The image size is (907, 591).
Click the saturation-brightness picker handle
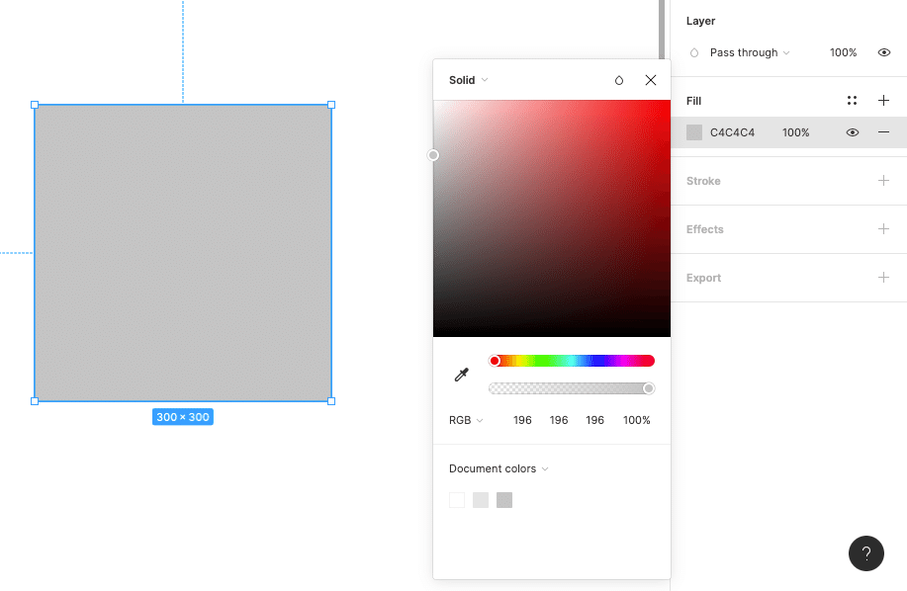pyautogui.click(x=433, y=155)
